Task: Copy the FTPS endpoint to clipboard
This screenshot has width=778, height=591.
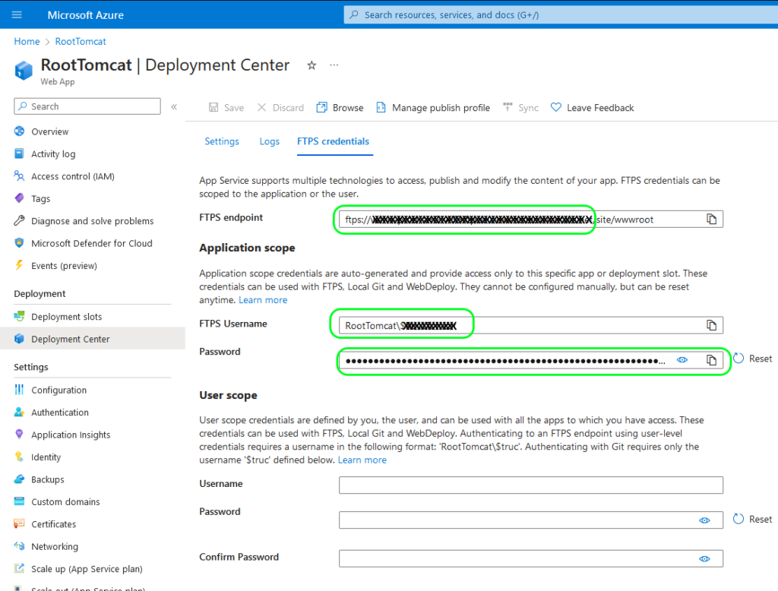Action: coord(711,219)
